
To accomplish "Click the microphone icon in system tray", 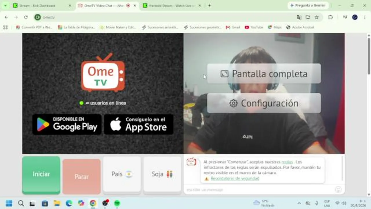I will pyautogui.click(x=317, y=203).
